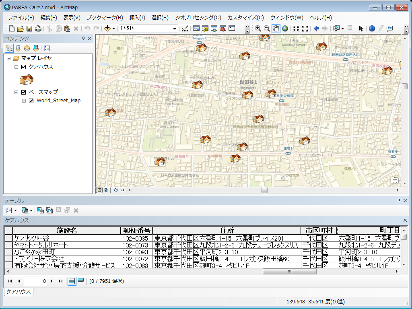Collapse the ベースマップ group node
Viewport: 412px width, 309px height.
coord(16,92)
